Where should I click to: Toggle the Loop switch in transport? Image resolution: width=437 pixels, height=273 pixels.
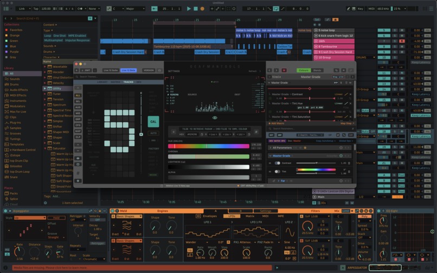point(276,9)
